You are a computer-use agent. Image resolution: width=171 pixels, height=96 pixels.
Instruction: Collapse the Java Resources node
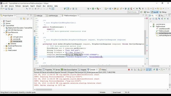tap(4, 33)
